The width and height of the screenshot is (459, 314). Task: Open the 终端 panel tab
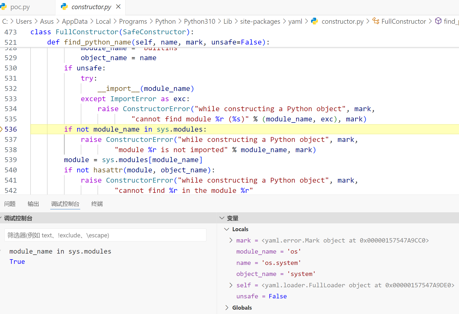[97, 204]
